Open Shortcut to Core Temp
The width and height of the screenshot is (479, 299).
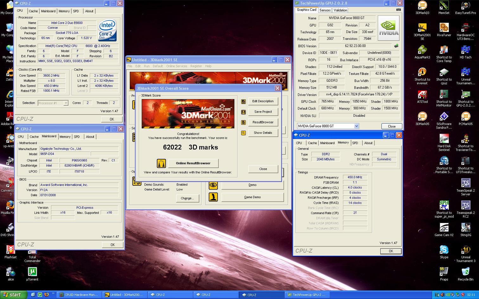pos(444,54)
